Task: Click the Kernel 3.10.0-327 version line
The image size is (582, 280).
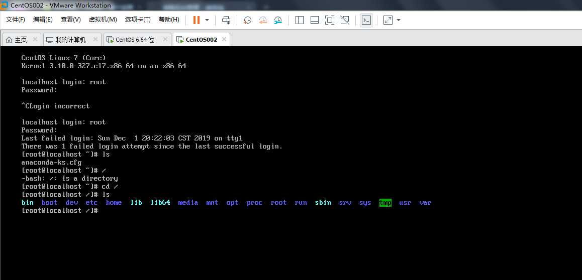Action: point(104,66)
